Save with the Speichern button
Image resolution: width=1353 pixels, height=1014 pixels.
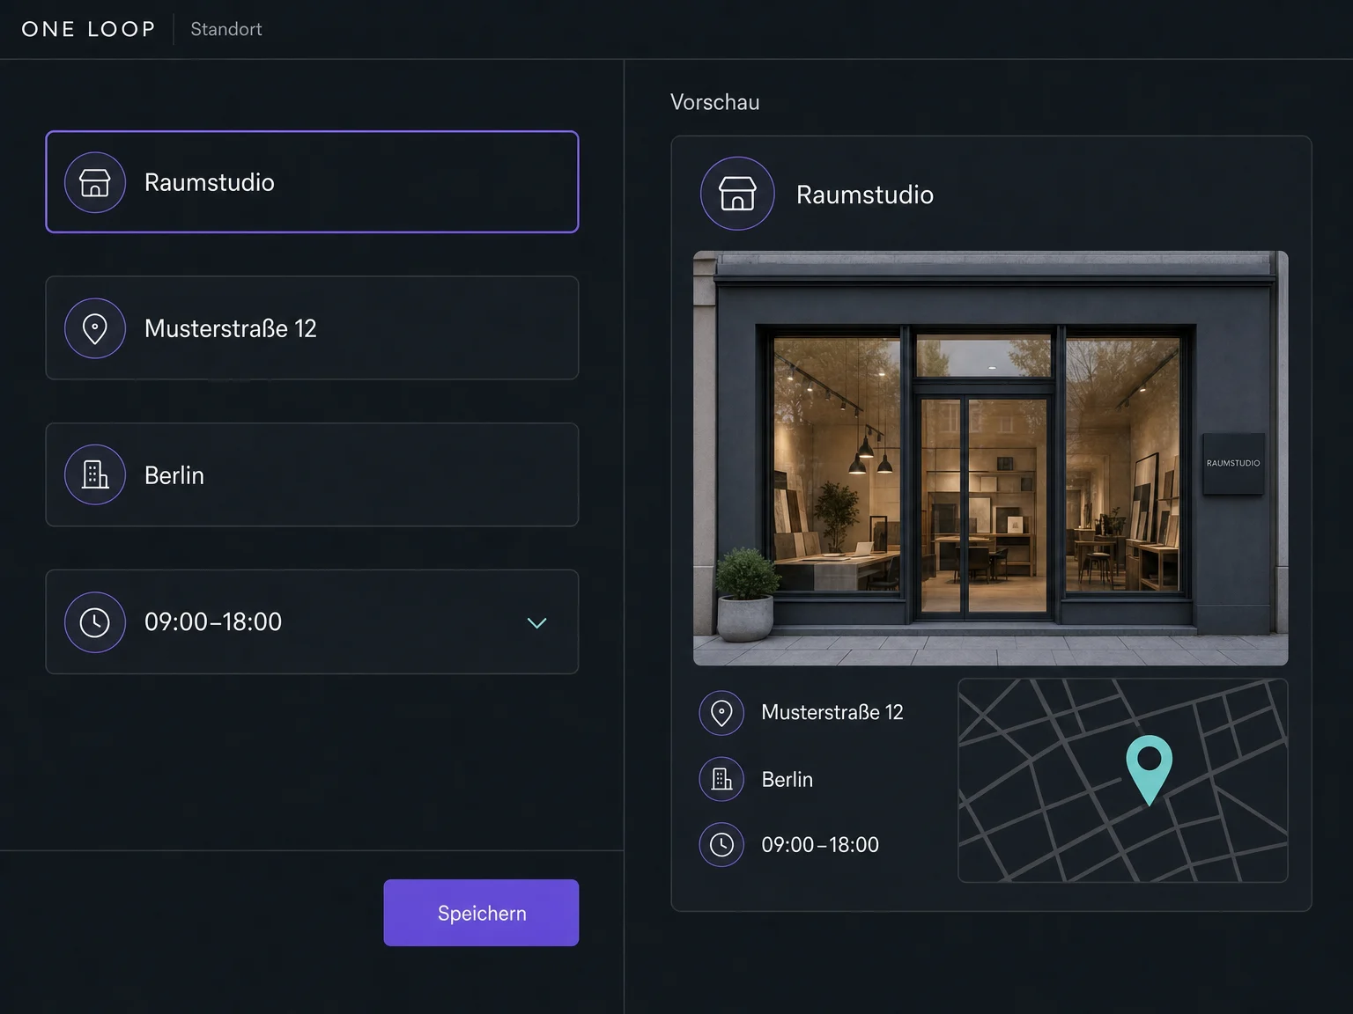[x=481, y=913]
